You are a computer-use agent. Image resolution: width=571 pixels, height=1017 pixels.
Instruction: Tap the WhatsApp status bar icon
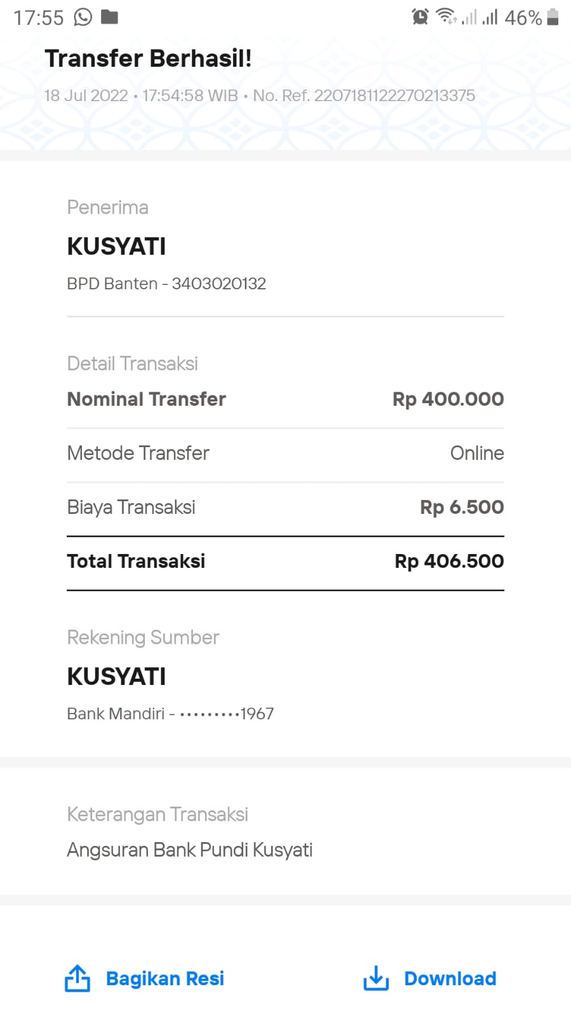[83, 17]
